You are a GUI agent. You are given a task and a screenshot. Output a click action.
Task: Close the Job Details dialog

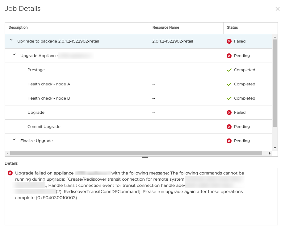pyautogui.click(x=278, y=9)
